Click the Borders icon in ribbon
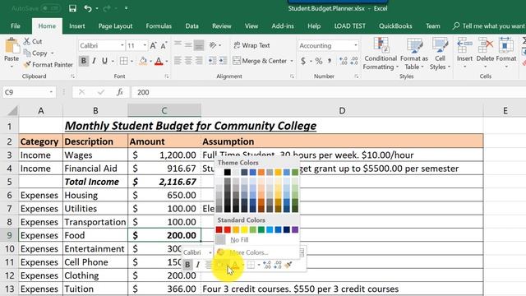The width and height of the screenshot is (526, 296). (124, 61)
